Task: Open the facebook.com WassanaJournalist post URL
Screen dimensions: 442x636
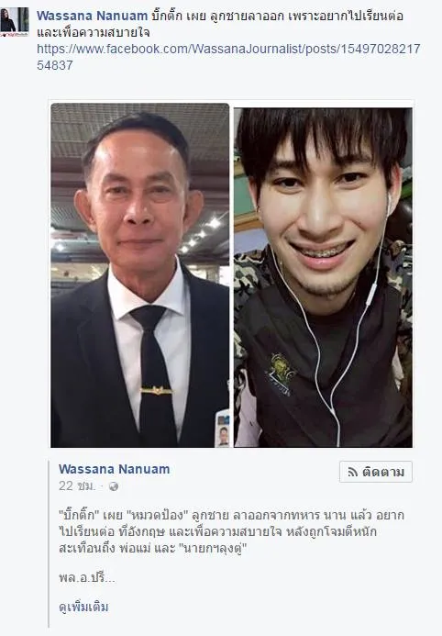Action: (x=228, y=57)
